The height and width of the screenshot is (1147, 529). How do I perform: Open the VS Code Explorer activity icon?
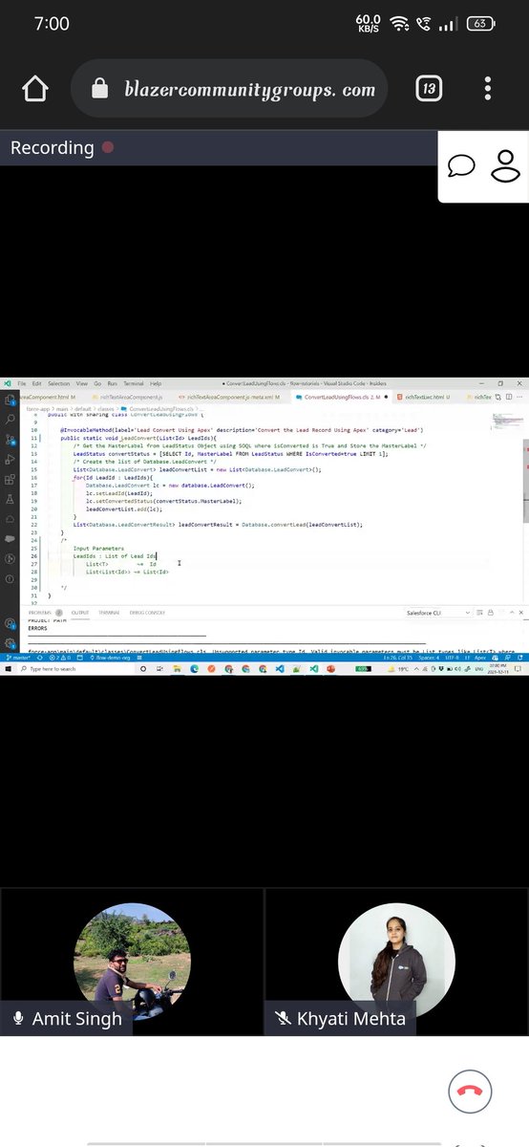point(10,400)
